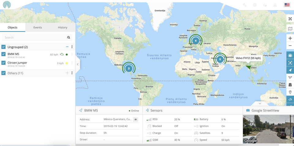Screen dimensions: 294x146
Task: Open BMW M5 row options menu
Action: tap(72, 54)
